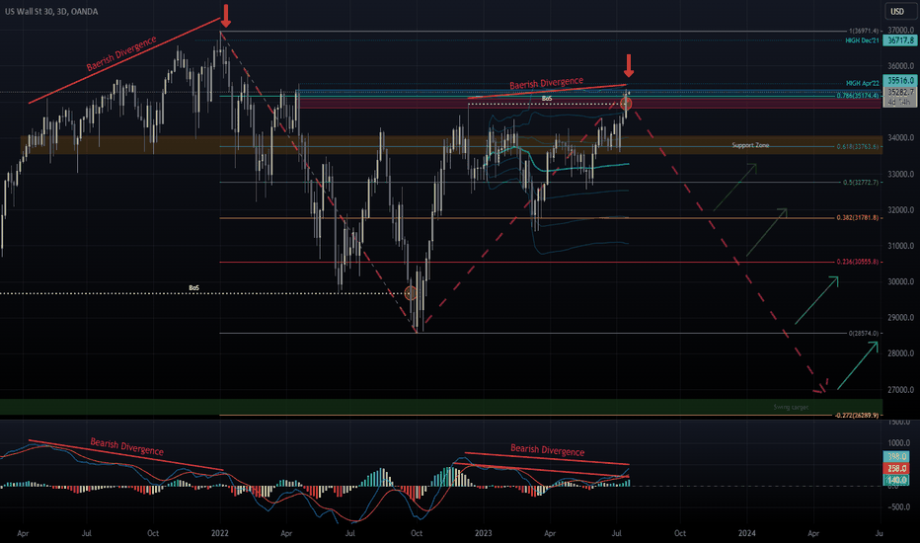Click the 30000.0 price axis label

[x=900, y=281]
